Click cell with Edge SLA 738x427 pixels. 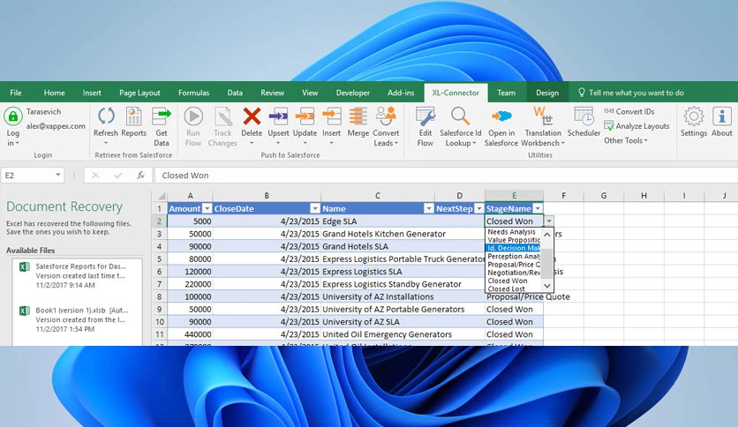[x=378, y=221]
